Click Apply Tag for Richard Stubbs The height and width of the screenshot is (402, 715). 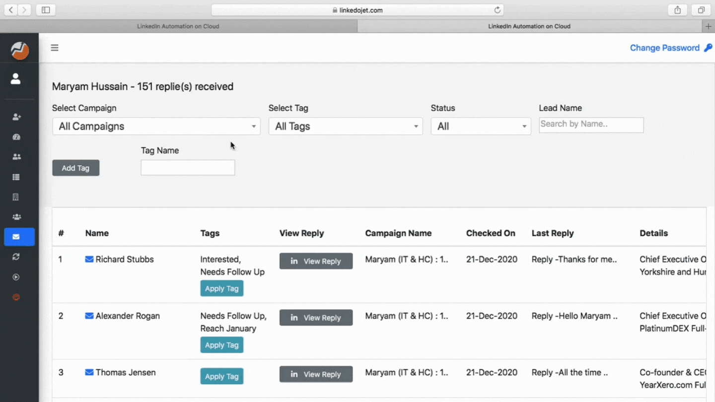pos(222,288)
